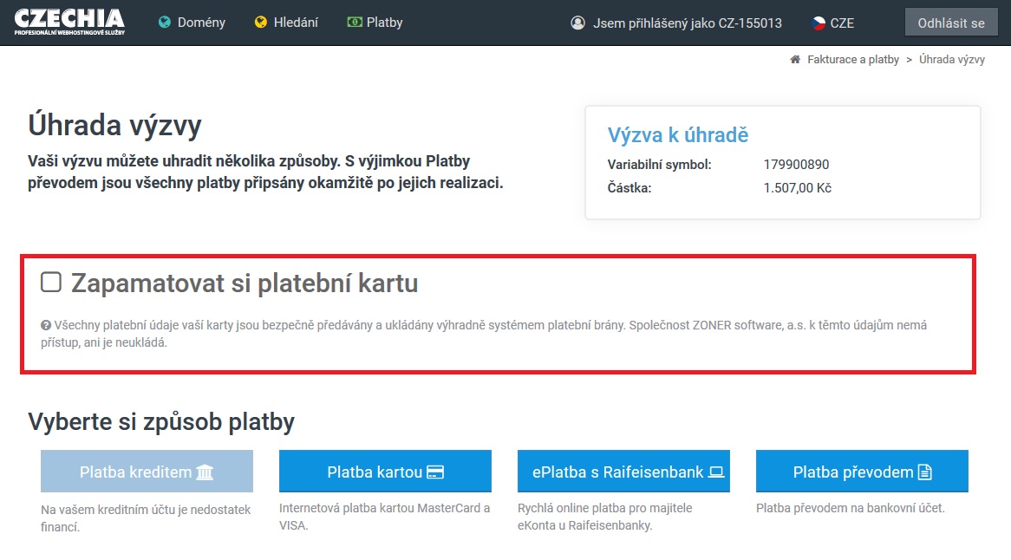
Task: Click the home icon in breadcrumb
Action: coord(794,60)
